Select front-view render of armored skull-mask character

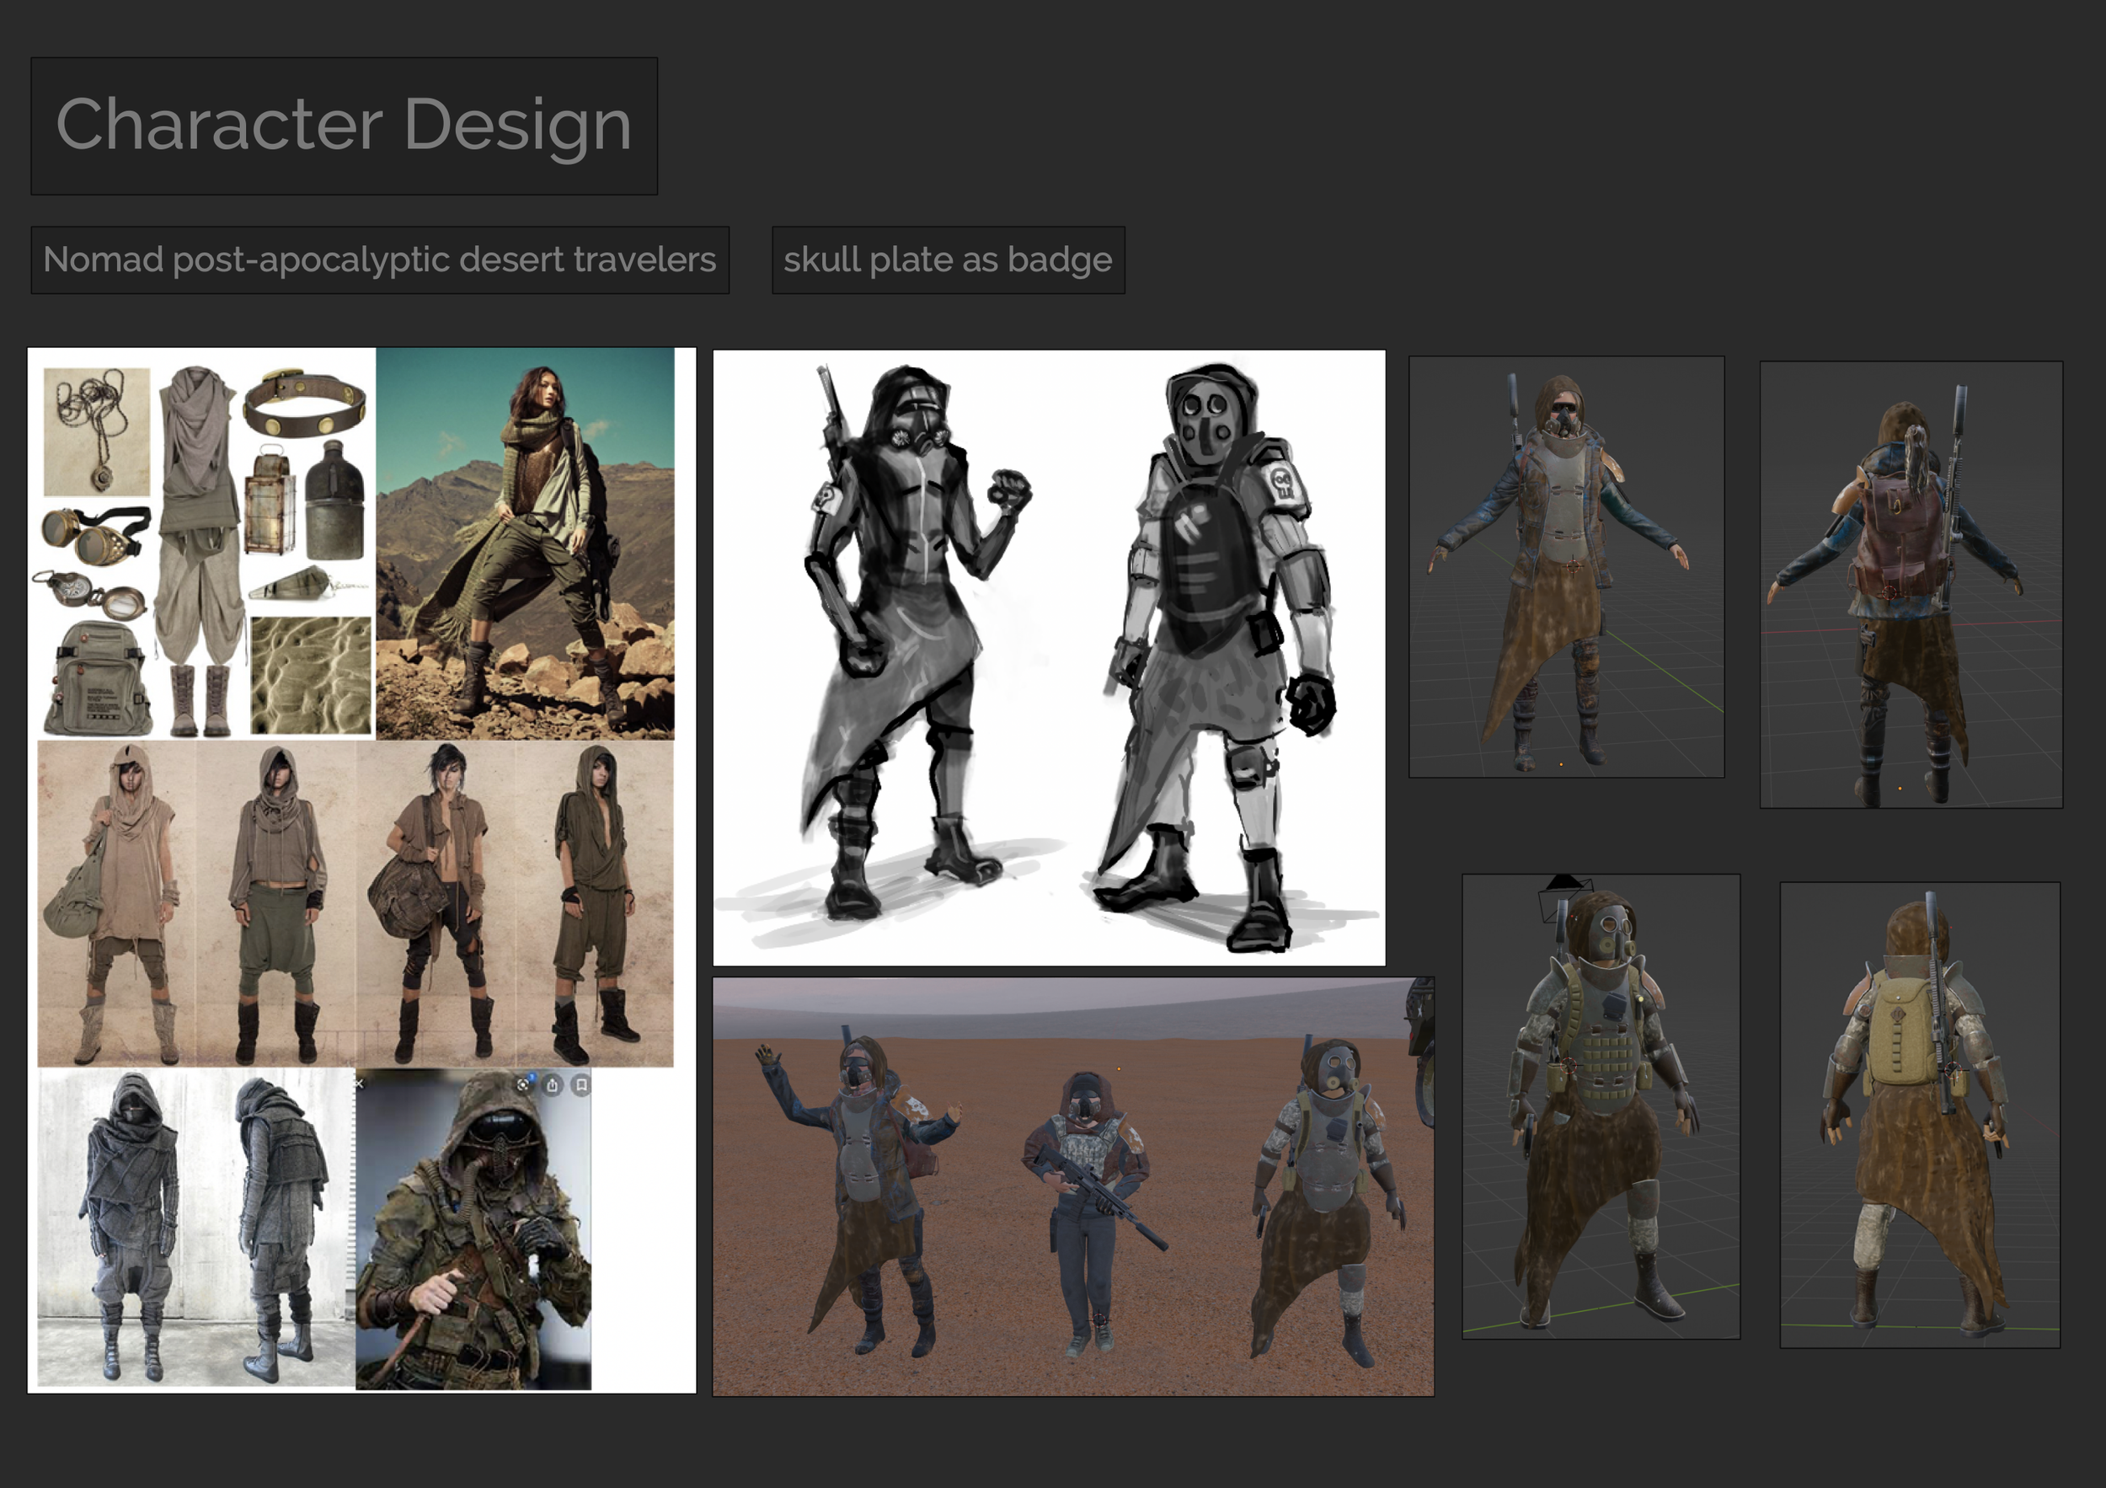point(1600,1106)
